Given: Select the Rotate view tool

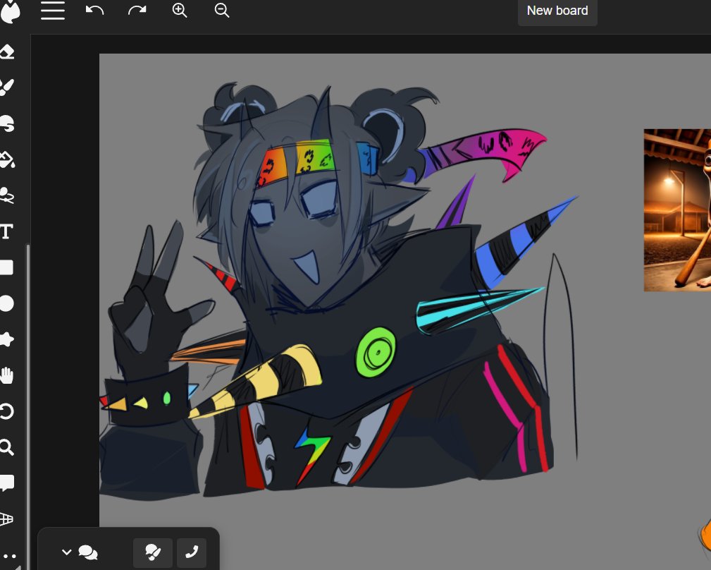Looking at the screenshot, I should tap(7, 411).
